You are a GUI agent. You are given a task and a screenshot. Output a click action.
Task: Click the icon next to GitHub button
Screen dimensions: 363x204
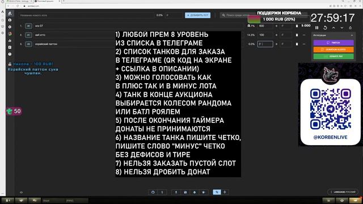click(x=162, y=192)
